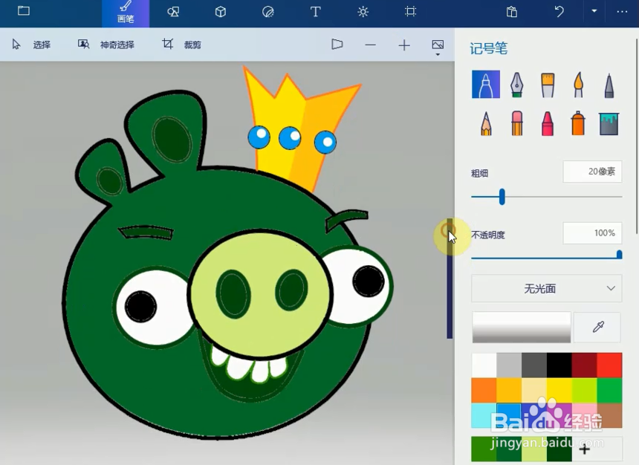This screenshot has width=639, height=465.
Task: Click the thickness (粗细) slider handle
Action: [502, 197]
